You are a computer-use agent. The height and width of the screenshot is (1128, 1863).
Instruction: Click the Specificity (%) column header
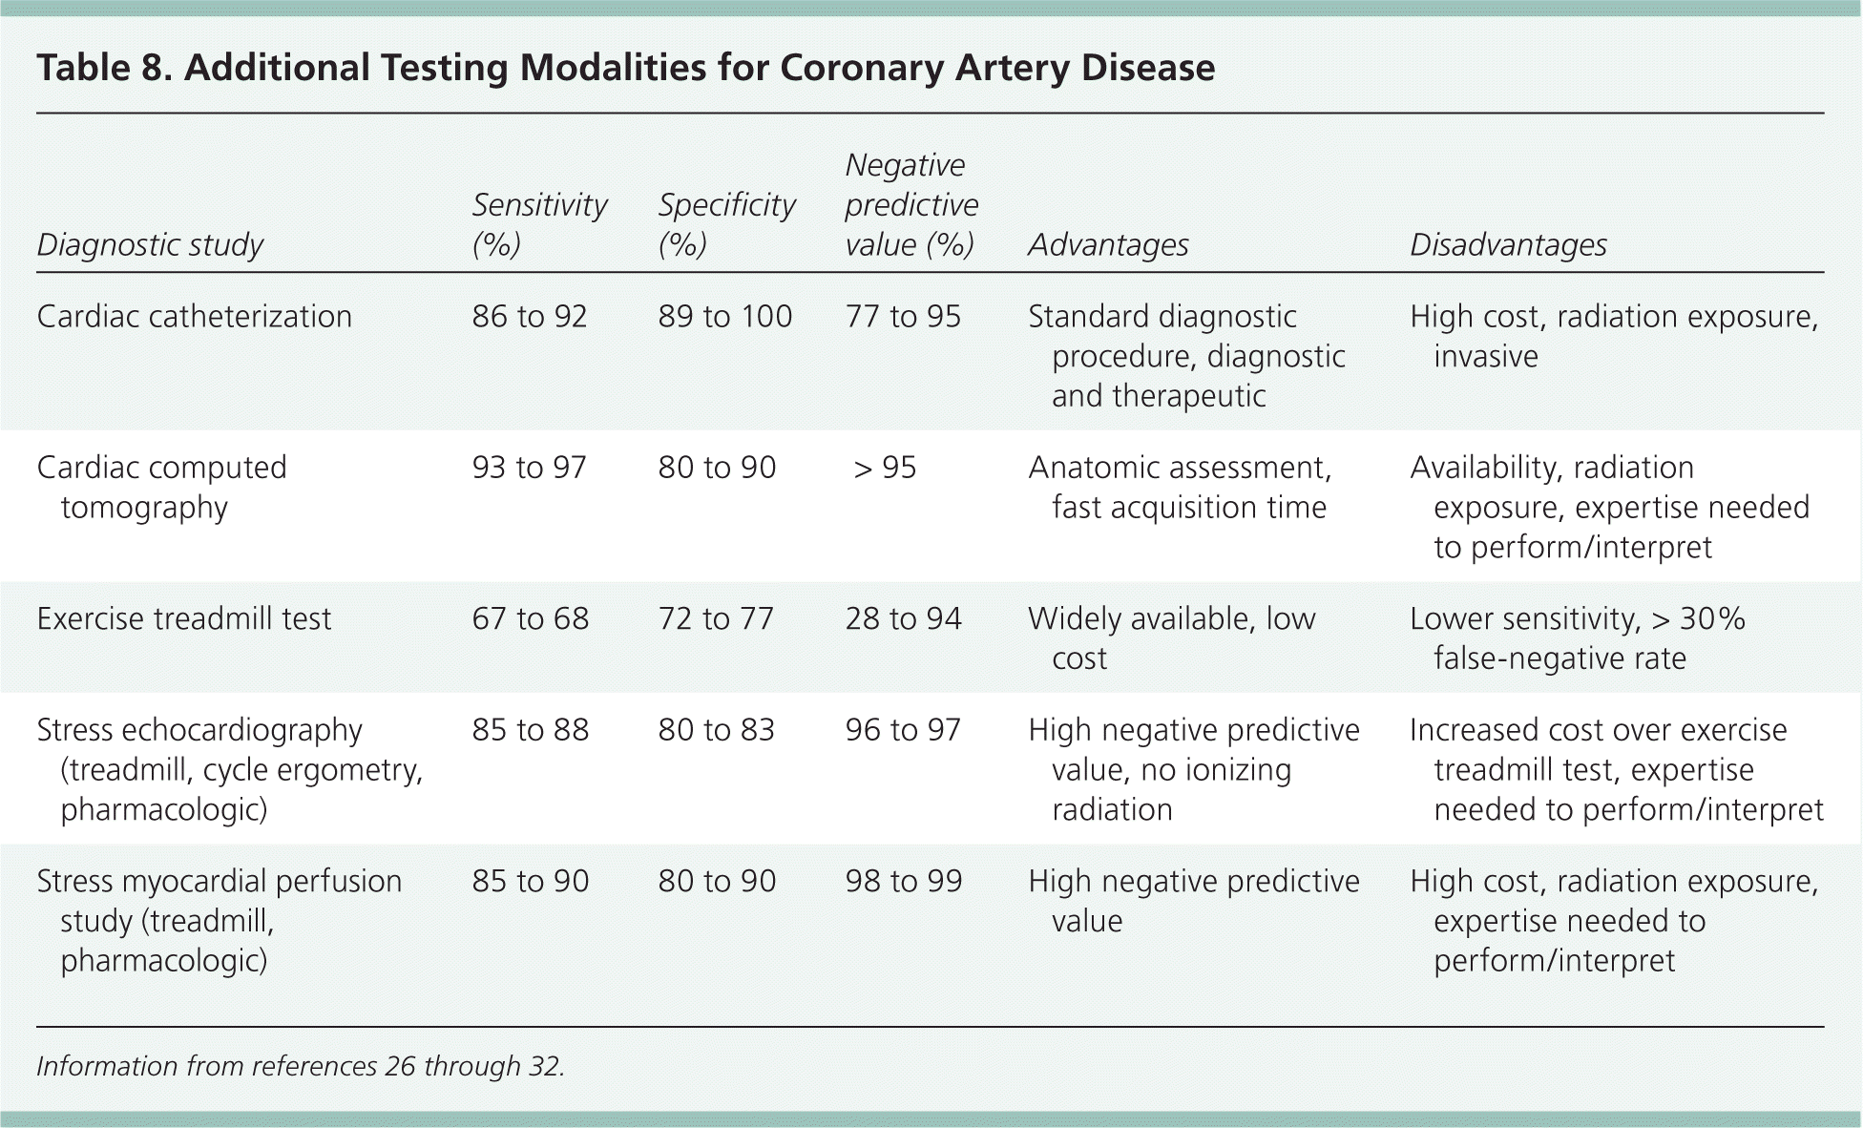pyautogui.click(x=726, y=224)
